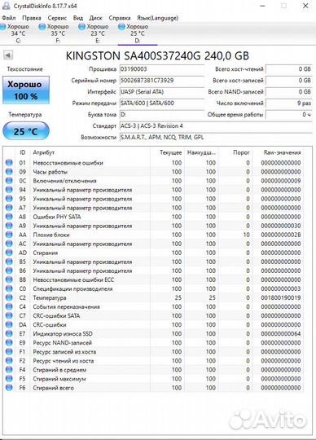The image size is (316, 440).
Task: Click status icon for AD Стирания
Action: [9, 253]
